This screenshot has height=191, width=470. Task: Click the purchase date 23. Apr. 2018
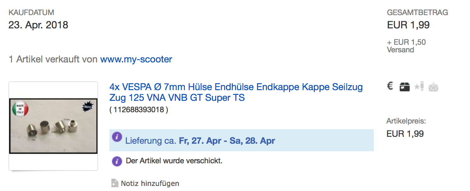click(38, 25)
